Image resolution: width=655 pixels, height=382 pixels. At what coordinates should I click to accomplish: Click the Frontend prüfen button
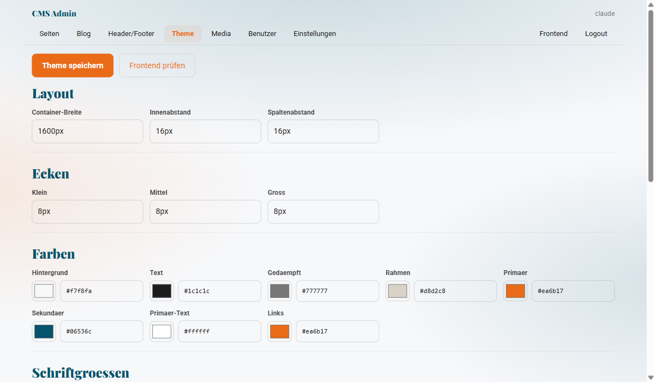tap(157, 65)
